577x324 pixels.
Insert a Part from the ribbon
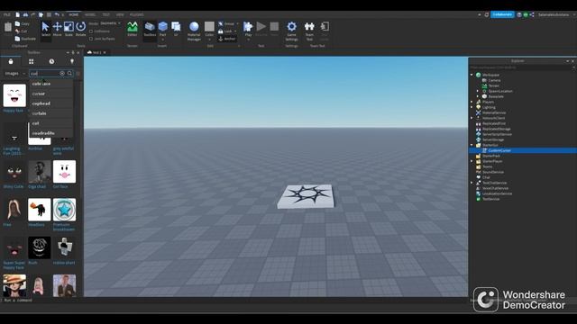click(162, 29)
